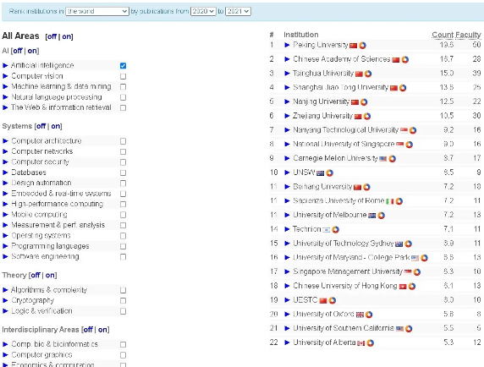Open pie chart icon for Zhejiang University

click(367, 116)
